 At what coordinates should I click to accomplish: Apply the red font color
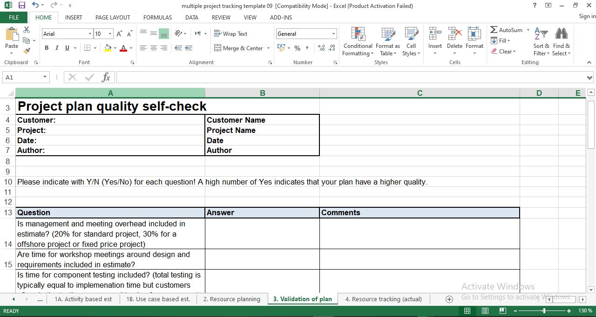[123, 48]
